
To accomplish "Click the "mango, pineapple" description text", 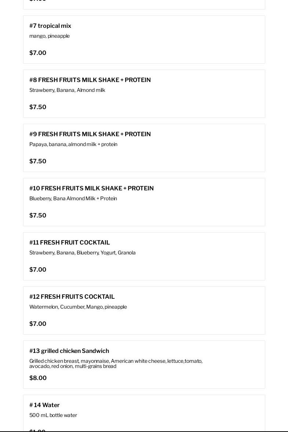I will pos(50,36).
